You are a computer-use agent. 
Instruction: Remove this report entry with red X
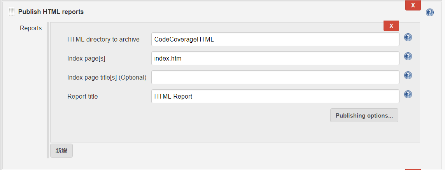(x=391, y=26)
